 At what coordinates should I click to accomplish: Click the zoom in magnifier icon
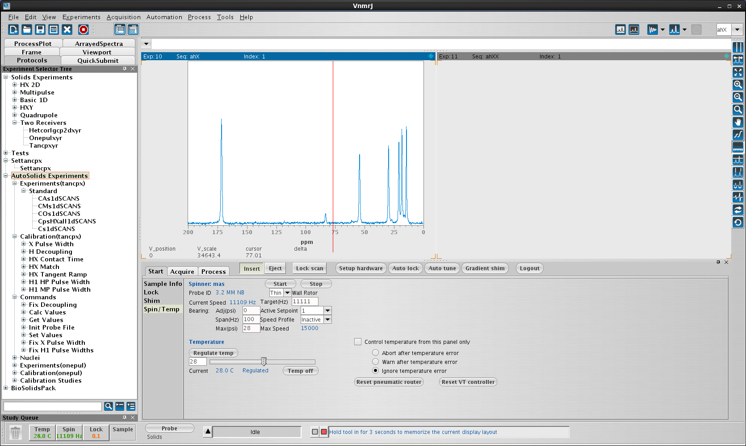(738, 84)
